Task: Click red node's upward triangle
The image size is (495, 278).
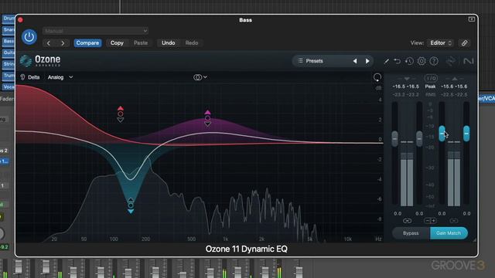Action: (x=121, y=108)
